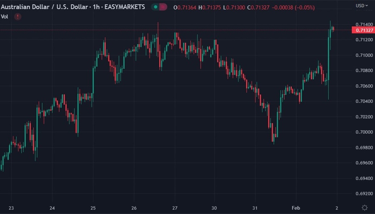The height and width of the screenshot is (214, 375).
Task: Click the 0.71200 price axis label
Action: click(364, 40)
